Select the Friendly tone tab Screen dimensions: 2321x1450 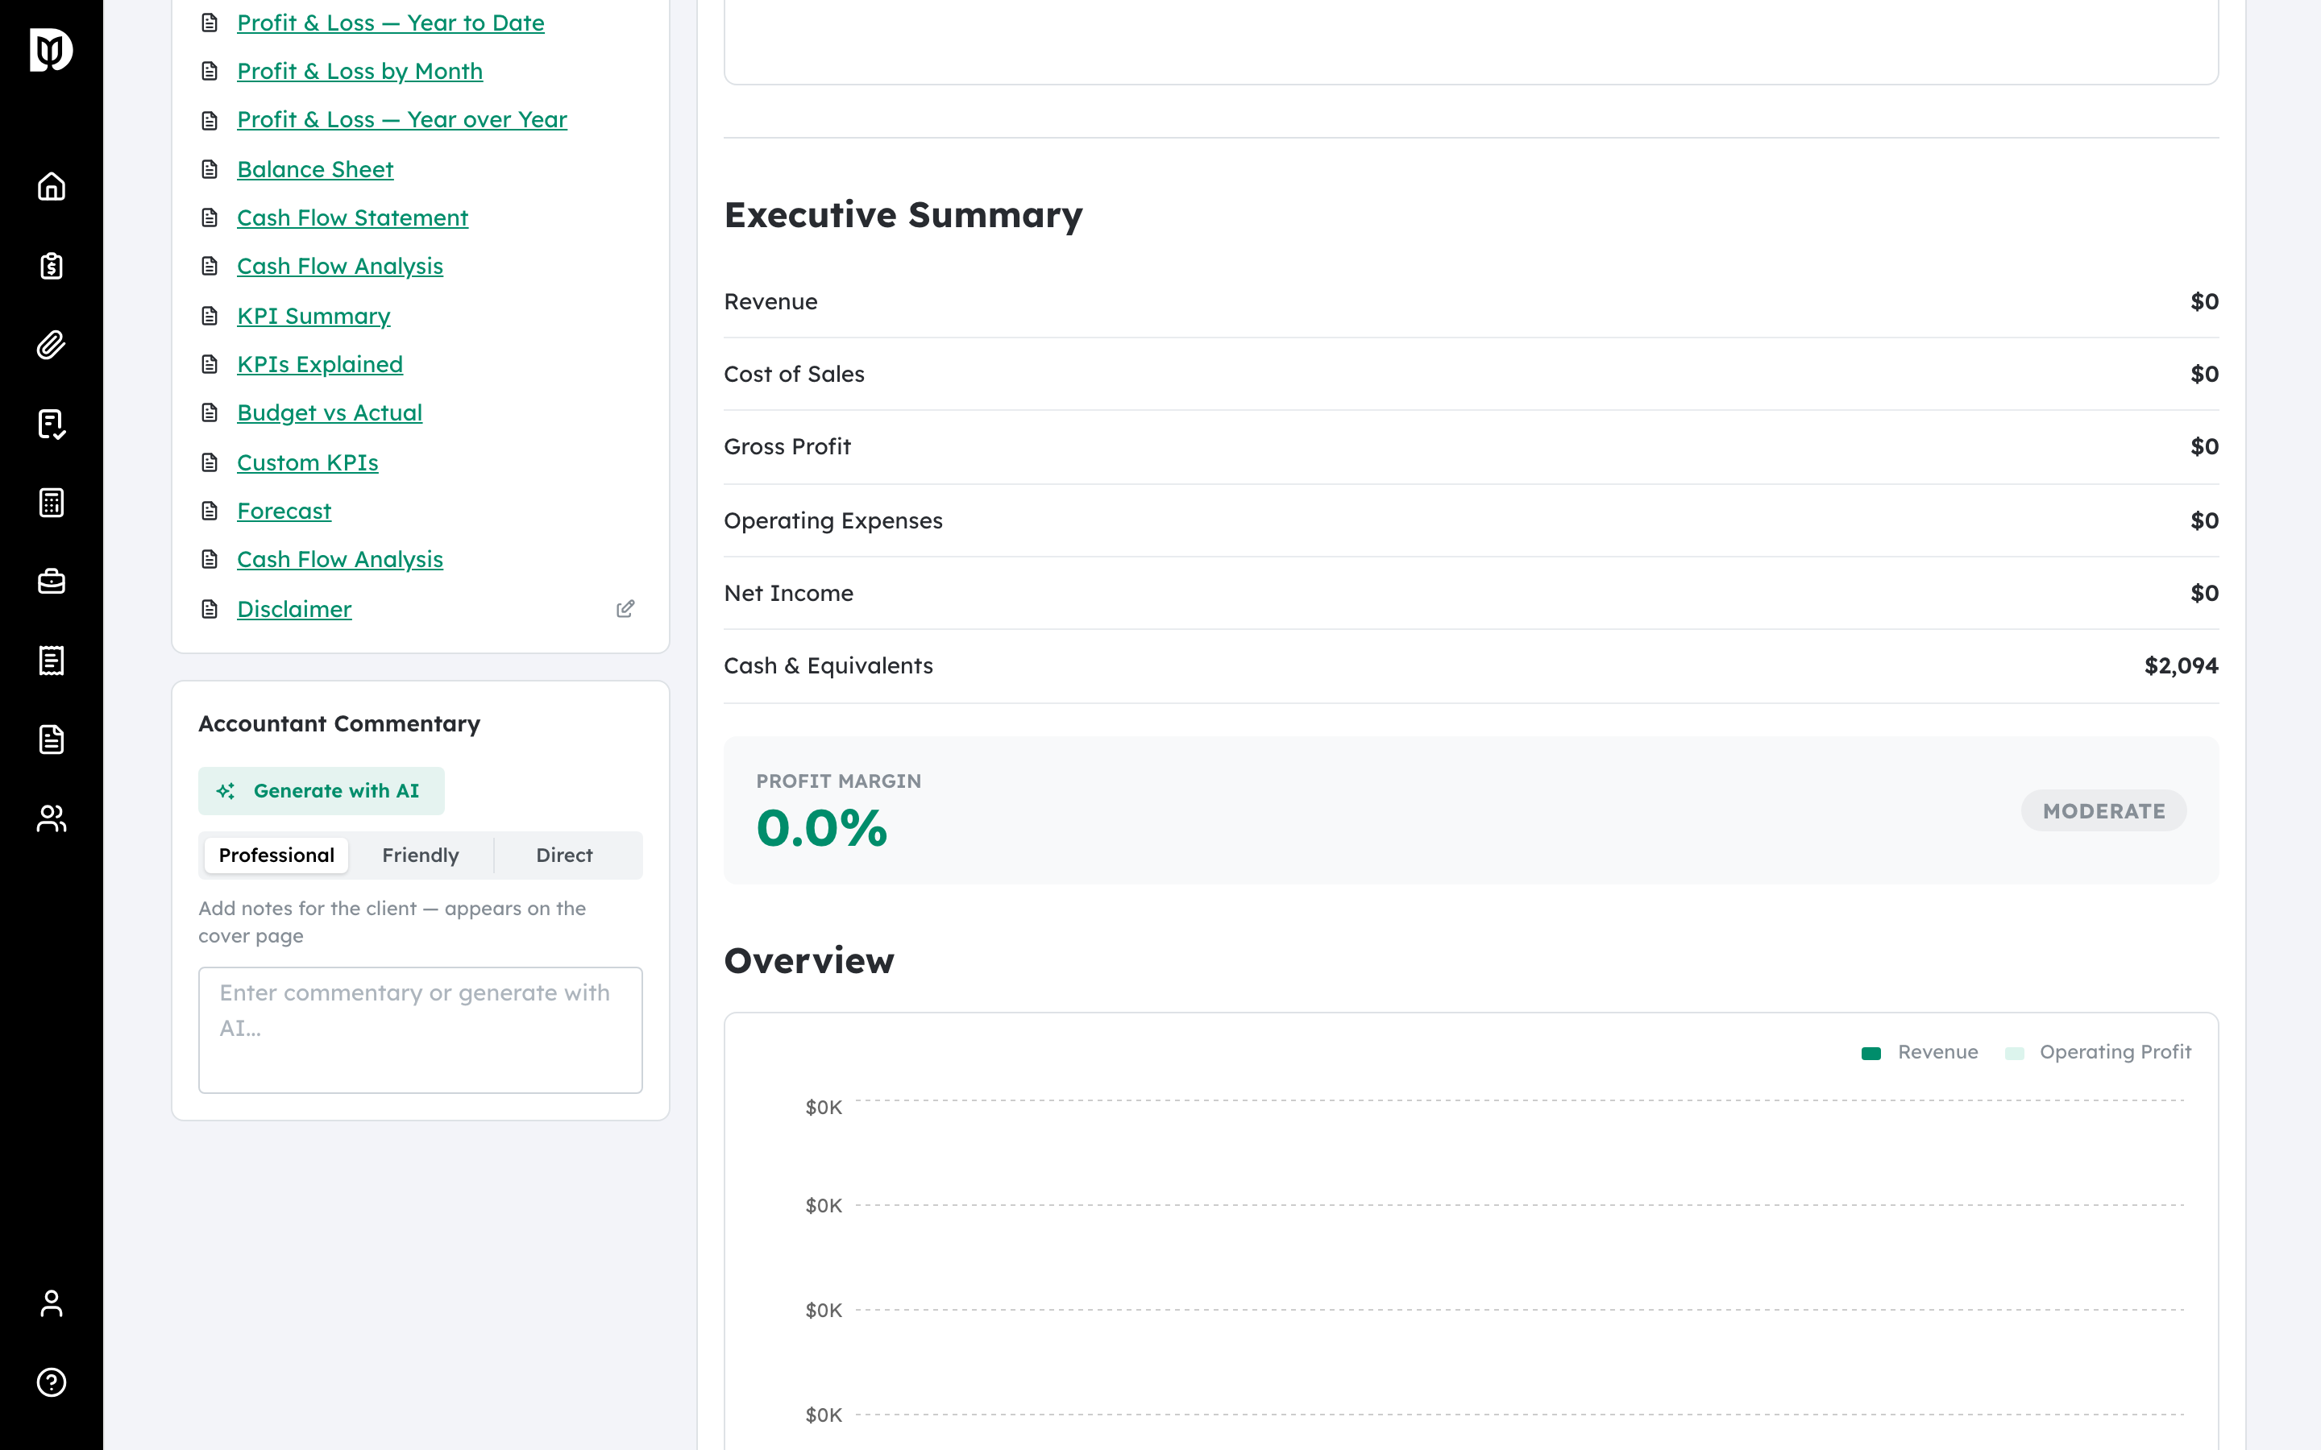420,855
